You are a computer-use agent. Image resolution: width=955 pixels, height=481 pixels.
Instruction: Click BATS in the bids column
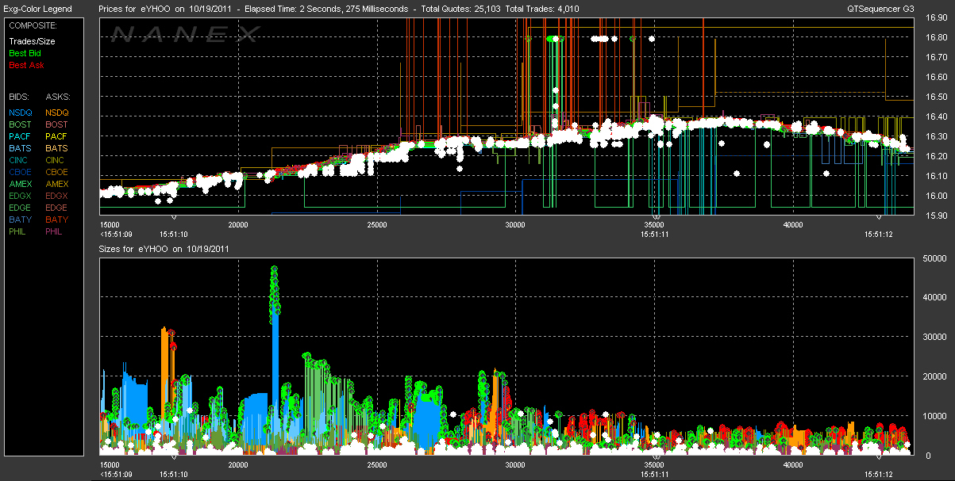20,148
